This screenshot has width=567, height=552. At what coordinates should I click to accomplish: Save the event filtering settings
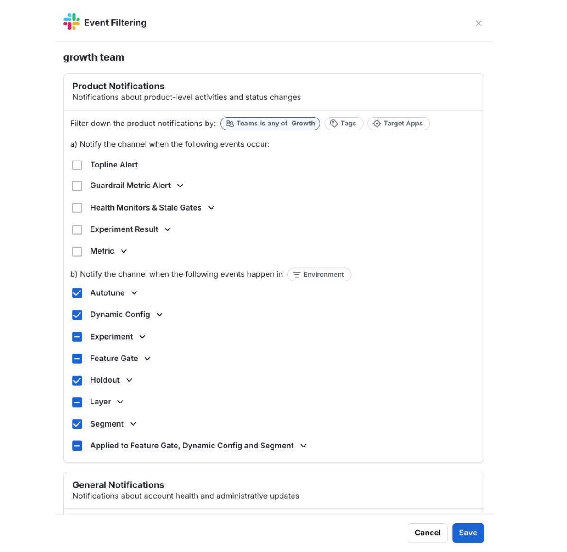pyautogui.click(x=468, y=533)
